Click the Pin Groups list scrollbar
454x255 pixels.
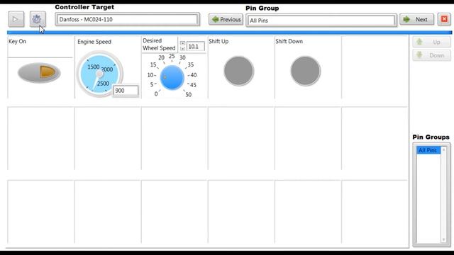[443, 194]
